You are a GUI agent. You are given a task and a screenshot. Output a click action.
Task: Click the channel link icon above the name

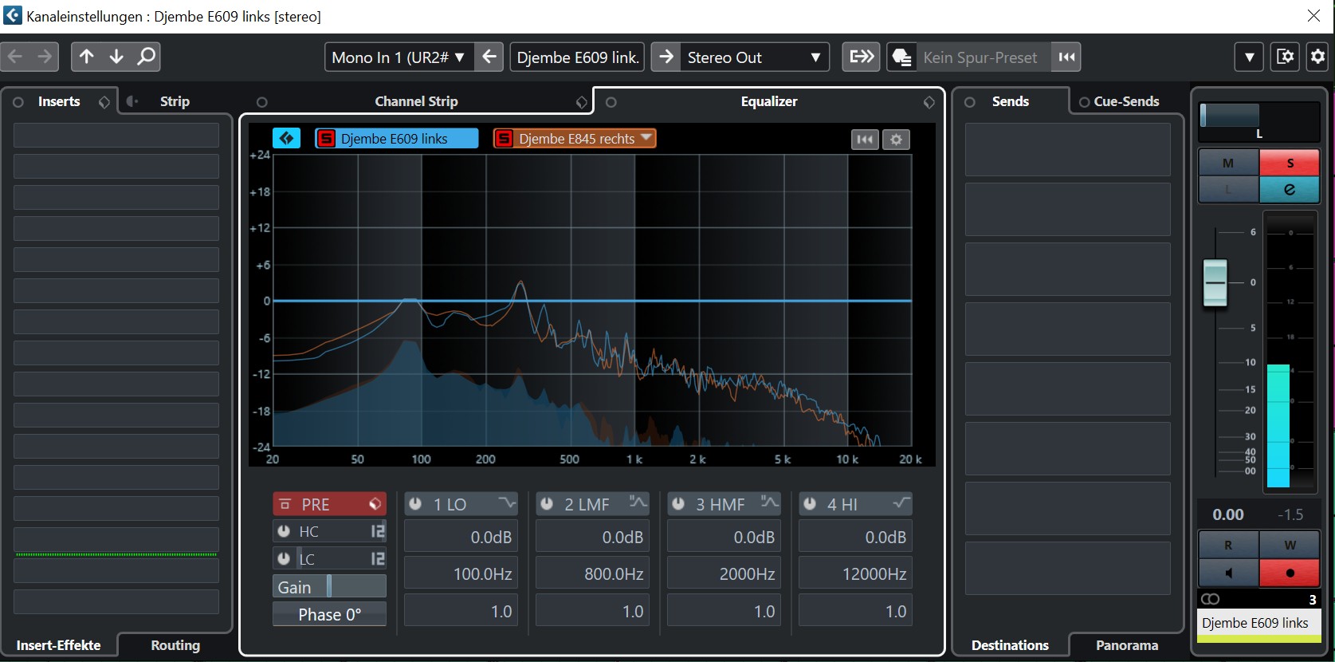tap(1210, 599)
